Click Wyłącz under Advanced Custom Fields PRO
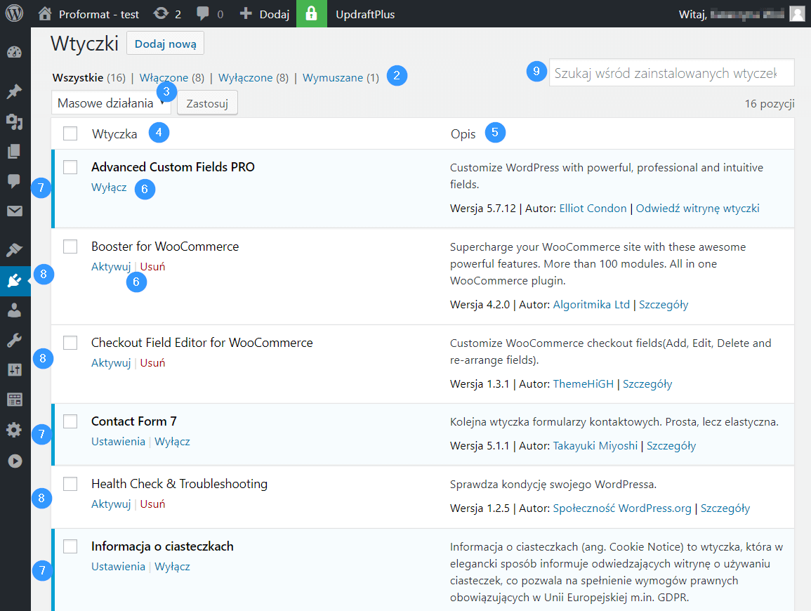 pyautogui.click(x=109, y=188)
